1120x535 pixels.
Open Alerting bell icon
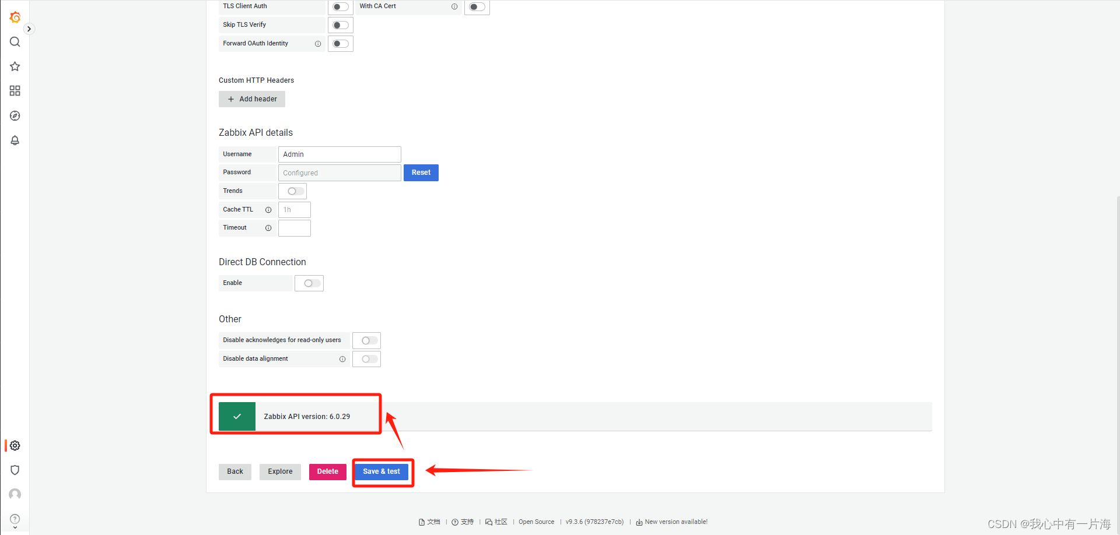15,140
